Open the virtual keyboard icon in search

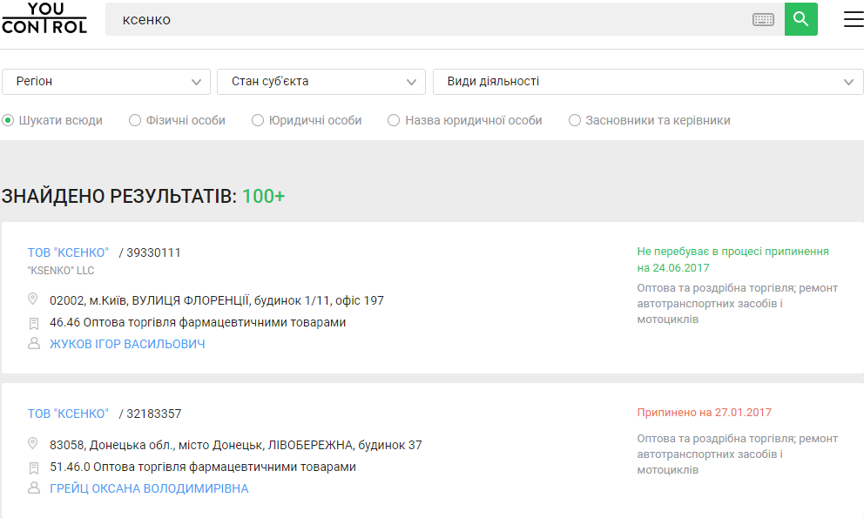point(763,19)
